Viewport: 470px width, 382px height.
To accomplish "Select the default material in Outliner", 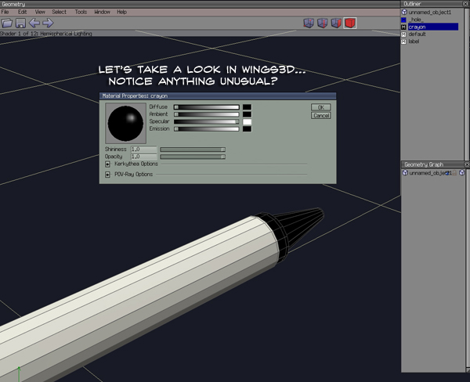I will point(417,34).
